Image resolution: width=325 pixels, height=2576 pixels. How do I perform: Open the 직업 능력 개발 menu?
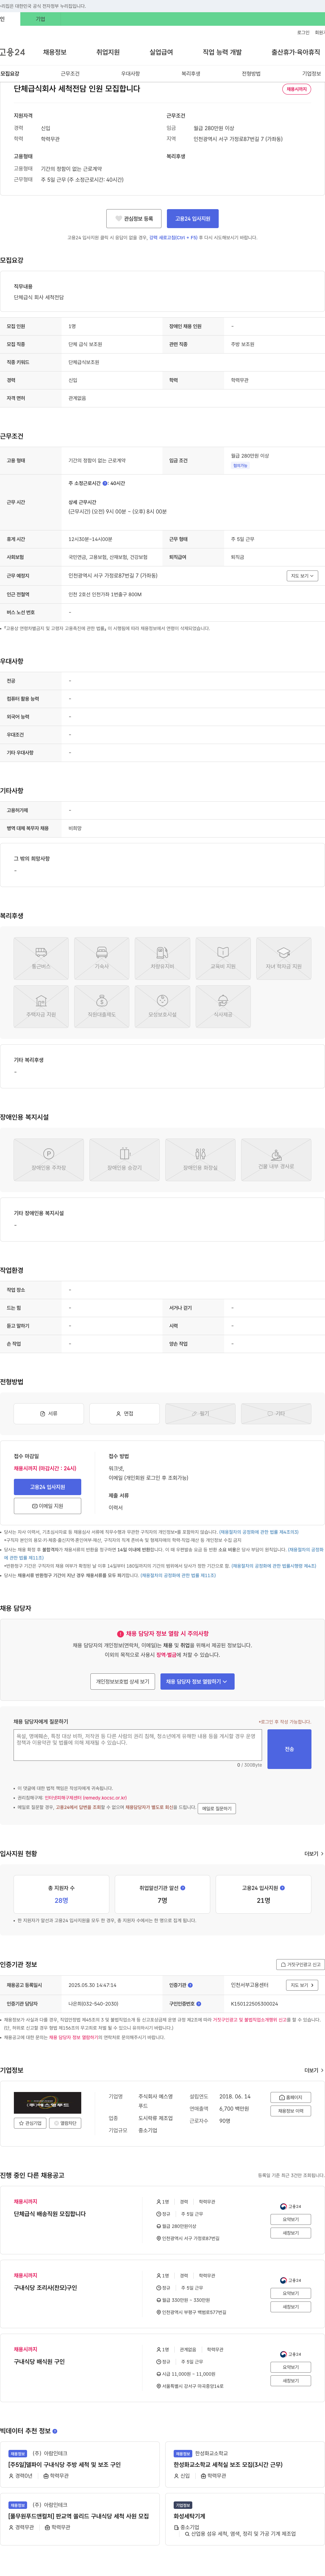[x=222, y=52]
